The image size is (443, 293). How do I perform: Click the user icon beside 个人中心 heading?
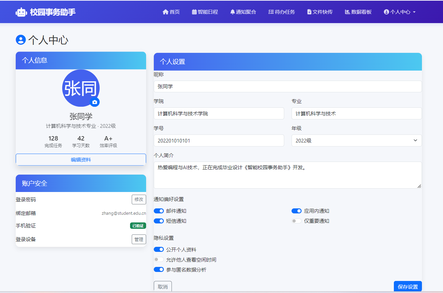pos(21,40)
